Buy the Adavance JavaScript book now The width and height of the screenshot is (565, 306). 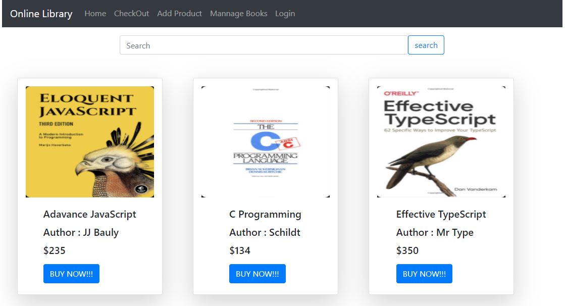[71, 274]
